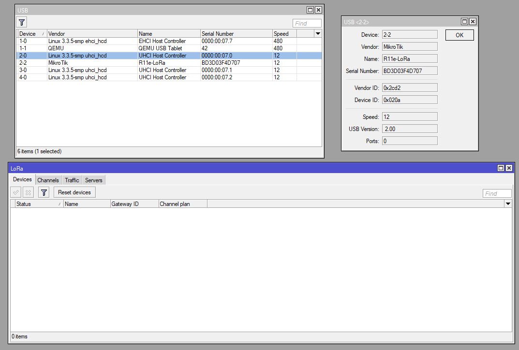The height and width of the screenshot is (350, 519).
Task: Click the Reset devices button
Action: tap(74, 192)
